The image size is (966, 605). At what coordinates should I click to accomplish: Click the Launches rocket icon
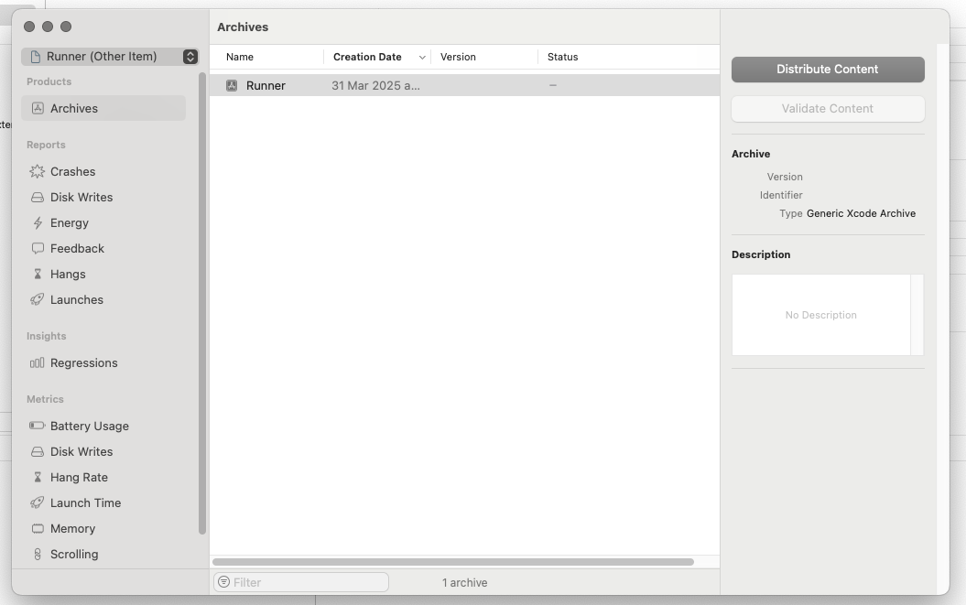pyautogui.click(x=38, y=299)
